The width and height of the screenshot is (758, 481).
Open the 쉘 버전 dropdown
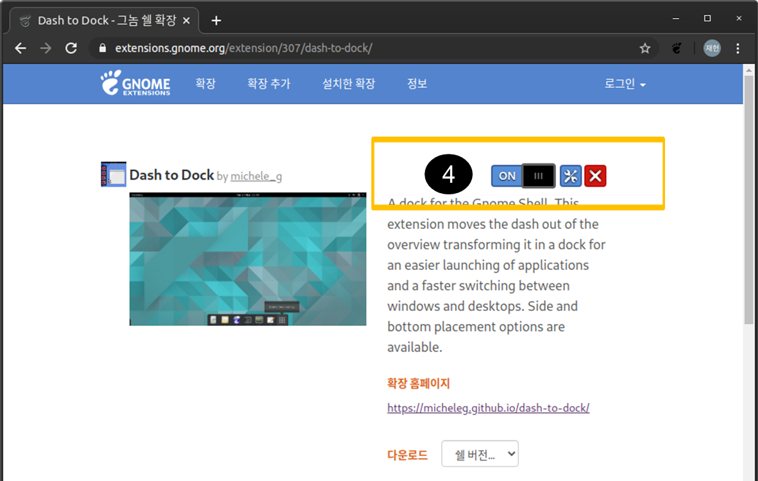(x=480, y=453)
